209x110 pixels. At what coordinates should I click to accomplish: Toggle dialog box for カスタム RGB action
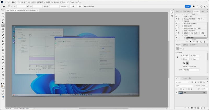tap(179, 19)
